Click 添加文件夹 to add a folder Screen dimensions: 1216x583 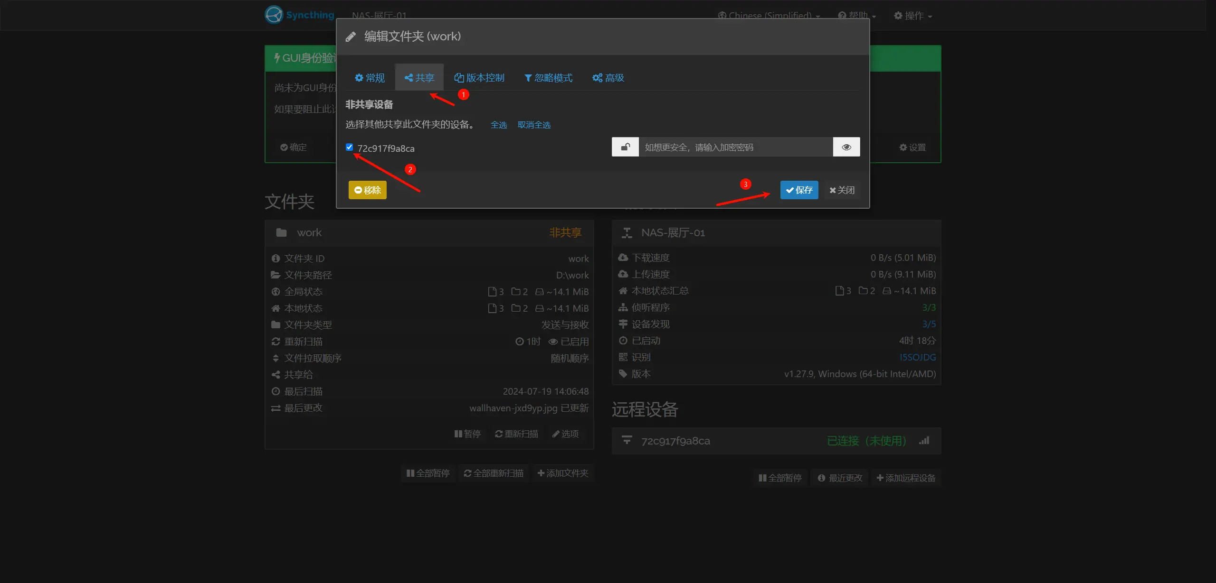[x=563, y=473]
